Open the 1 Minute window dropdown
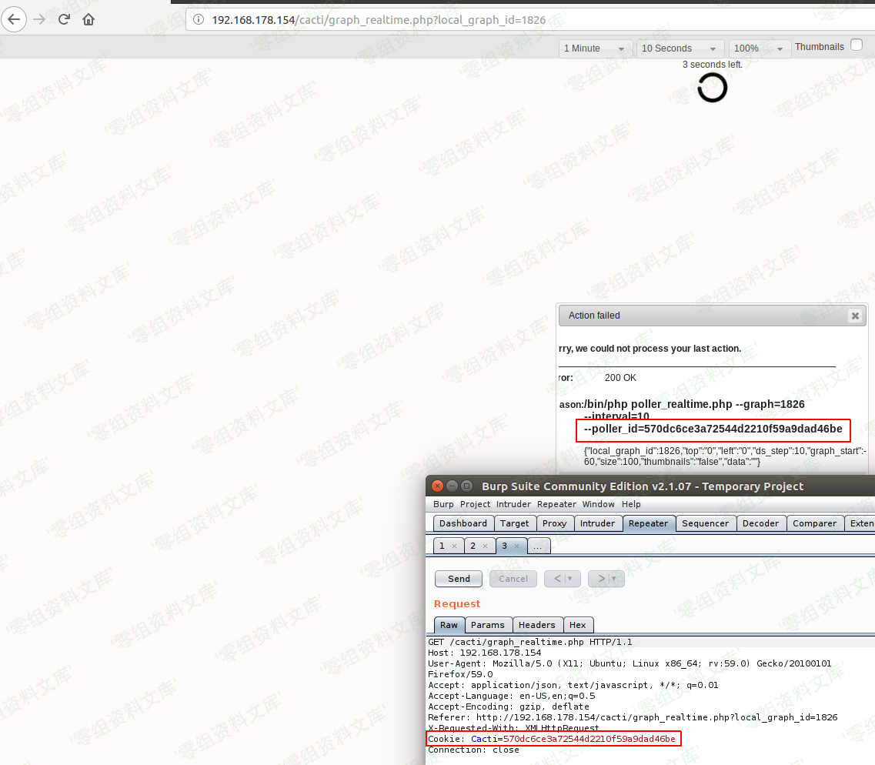Image resolution: width=875 pixels, height=765 pixels. [595, 48]
